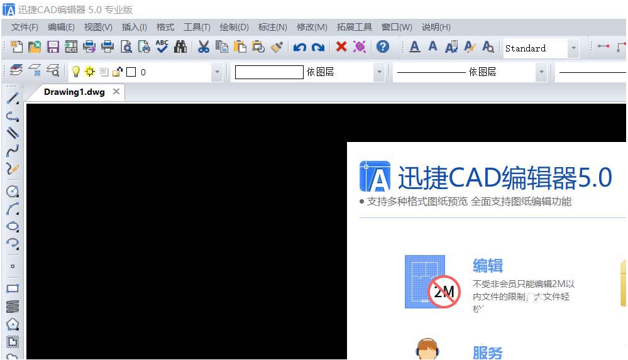Create a new drawing file

coord(16,47)
